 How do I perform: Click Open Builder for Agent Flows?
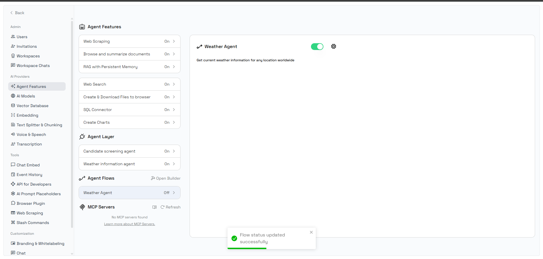166,178
